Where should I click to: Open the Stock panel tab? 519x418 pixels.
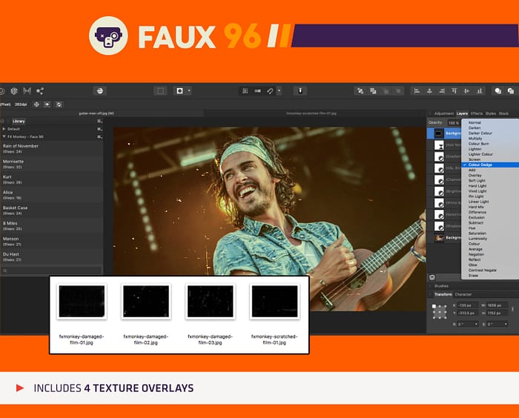tap(503, 113)
